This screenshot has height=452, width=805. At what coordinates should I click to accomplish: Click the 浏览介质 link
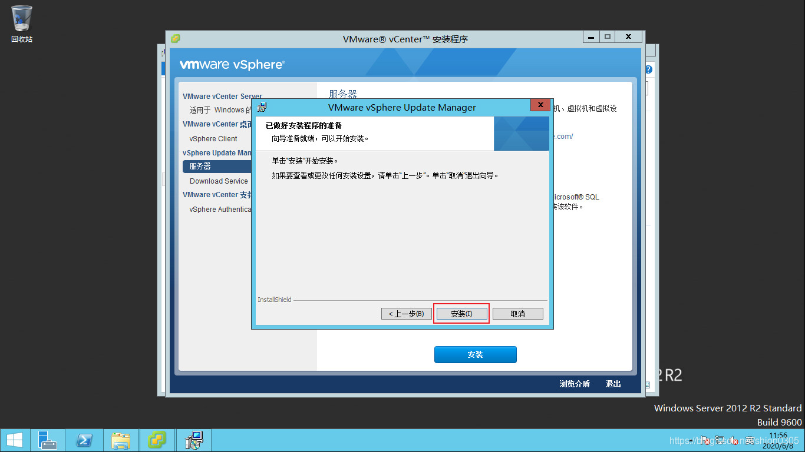(x=575, y=384)
